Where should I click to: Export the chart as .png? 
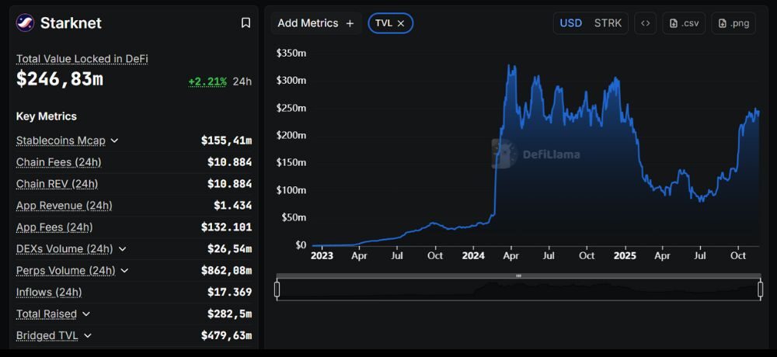(x=733, y=23)
